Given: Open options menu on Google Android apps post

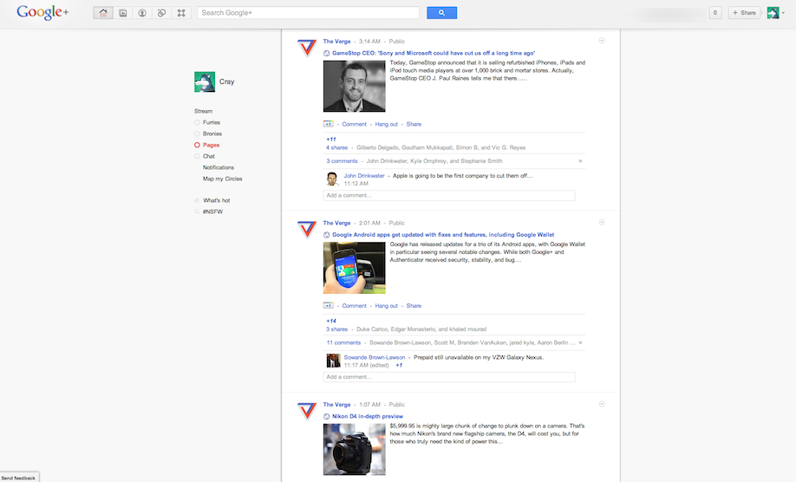Looking at the screenshot, I should point(602,222).
